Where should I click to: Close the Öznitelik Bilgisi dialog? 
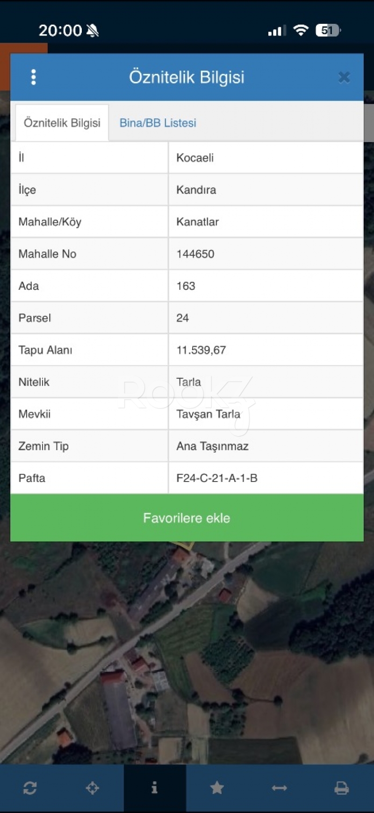click(x=344, y=77)
